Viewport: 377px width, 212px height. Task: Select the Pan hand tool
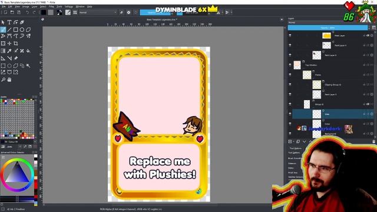pos(9,79)
